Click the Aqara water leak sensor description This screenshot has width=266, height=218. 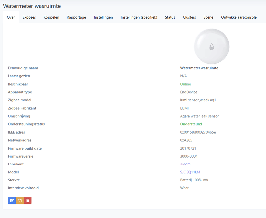(199, 116)
